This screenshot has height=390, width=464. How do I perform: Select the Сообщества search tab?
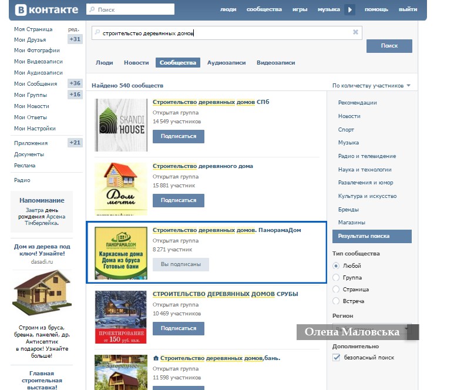(x=178, y=62)
